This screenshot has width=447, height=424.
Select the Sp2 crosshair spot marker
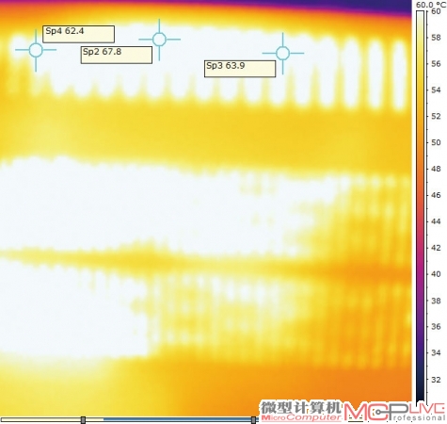pos(159,40)
